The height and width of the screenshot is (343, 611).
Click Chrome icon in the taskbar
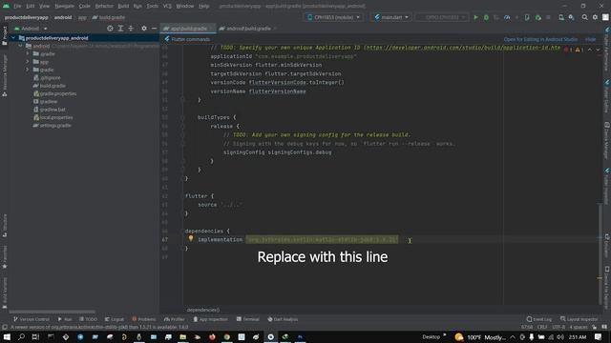227,336
